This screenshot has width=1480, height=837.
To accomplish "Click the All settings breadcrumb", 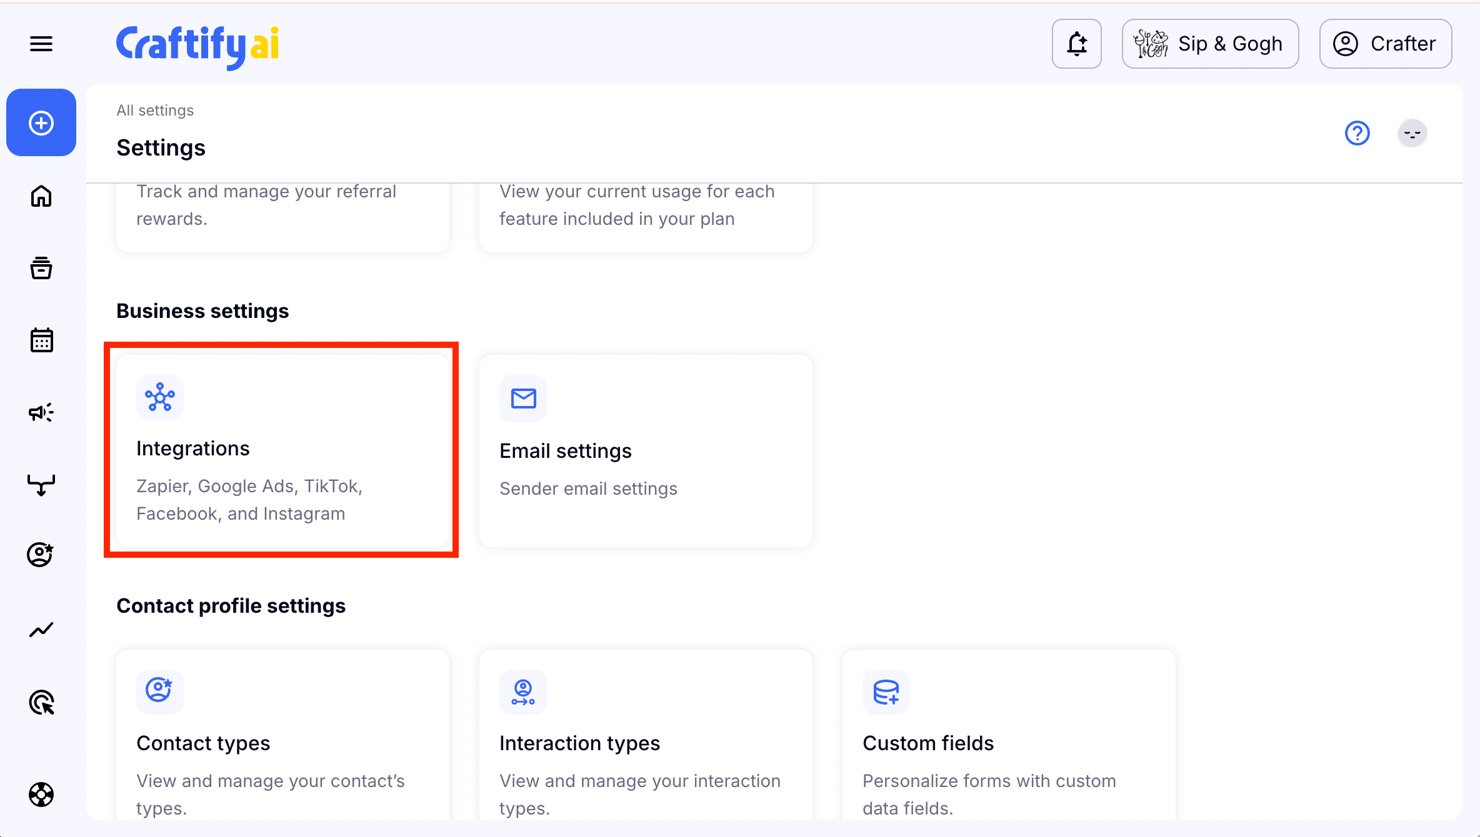I will click(155, 111).
